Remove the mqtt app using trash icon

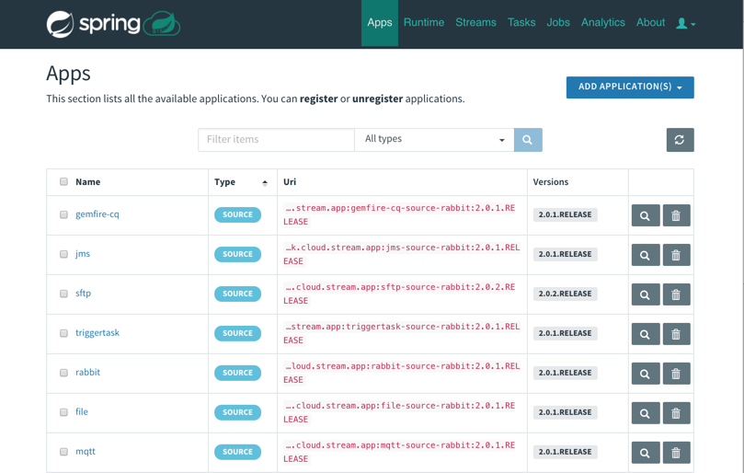tap(676, 453)
